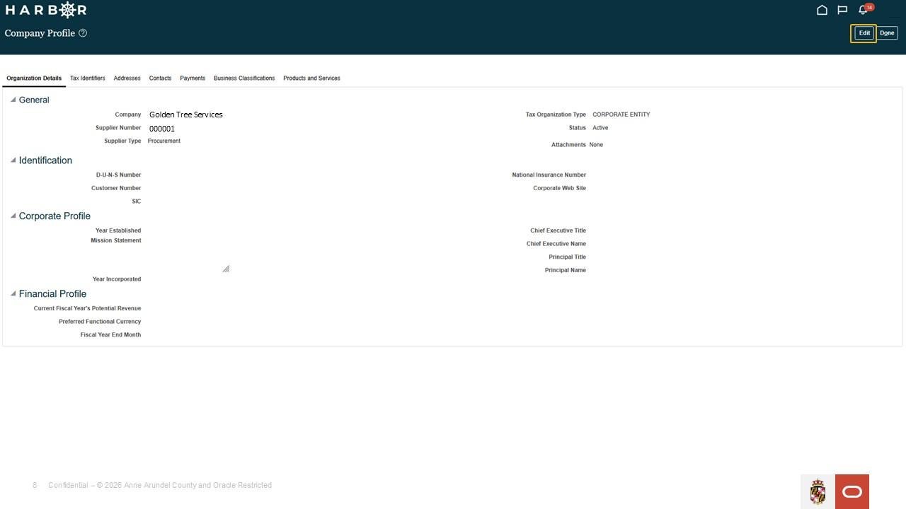Open the notifications bell icon
Viewport: 906px width, 509px height.
(863, 10)
